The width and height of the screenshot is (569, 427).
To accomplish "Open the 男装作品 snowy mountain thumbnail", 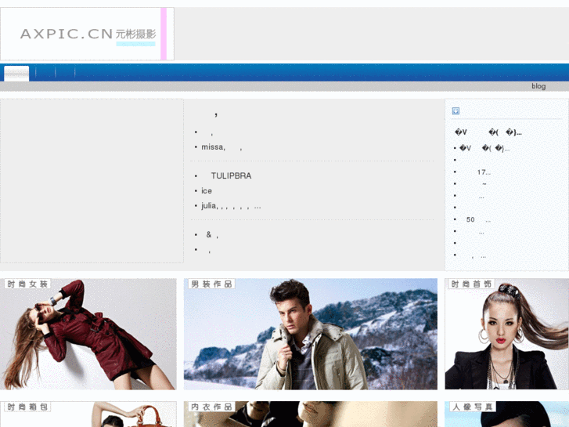I will pyautogui.click(x=311, y=334).
